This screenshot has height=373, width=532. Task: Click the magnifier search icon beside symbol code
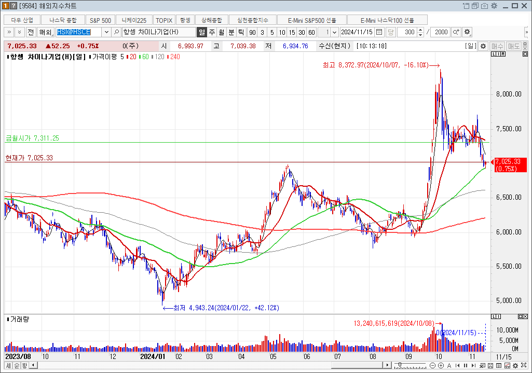coord(117,32)
